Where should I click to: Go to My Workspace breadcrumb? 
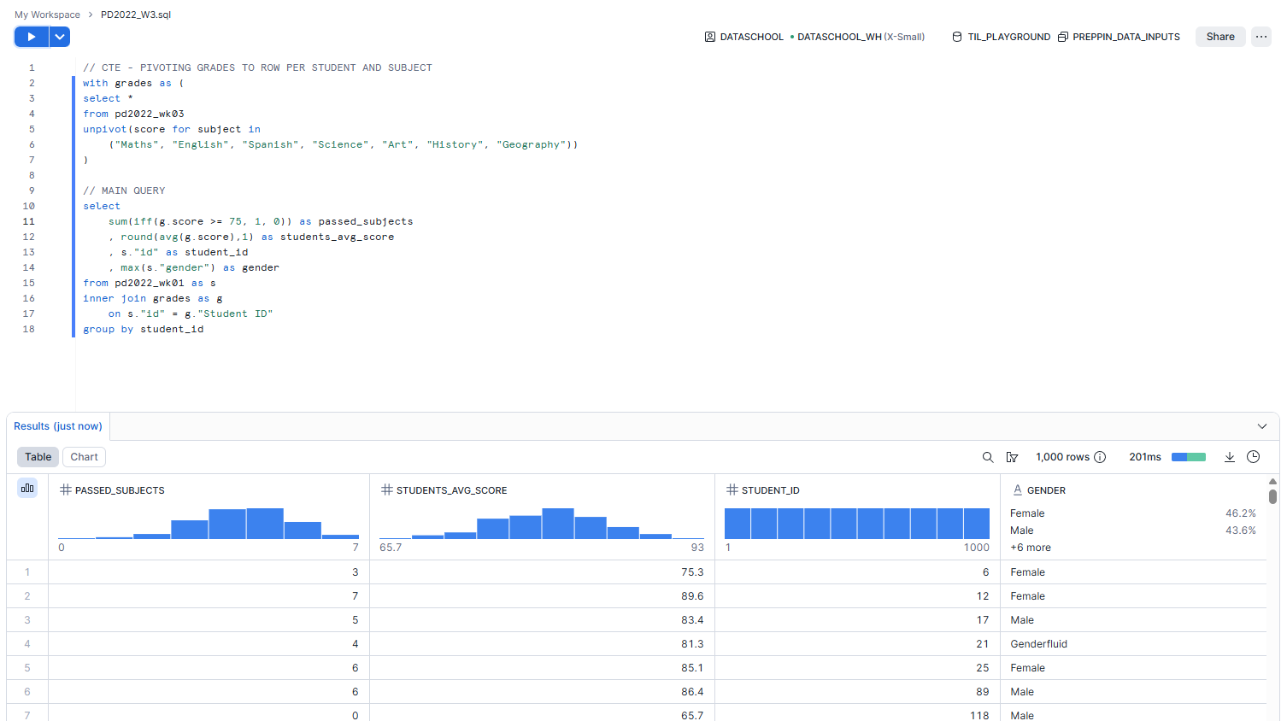pos(47,15)
